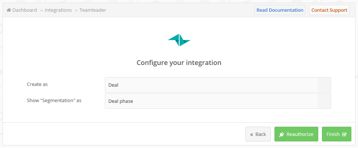358x148 pixels.
Task: Click the breadcrumb separator after Dashboard
Action: (x=41, y=10)
